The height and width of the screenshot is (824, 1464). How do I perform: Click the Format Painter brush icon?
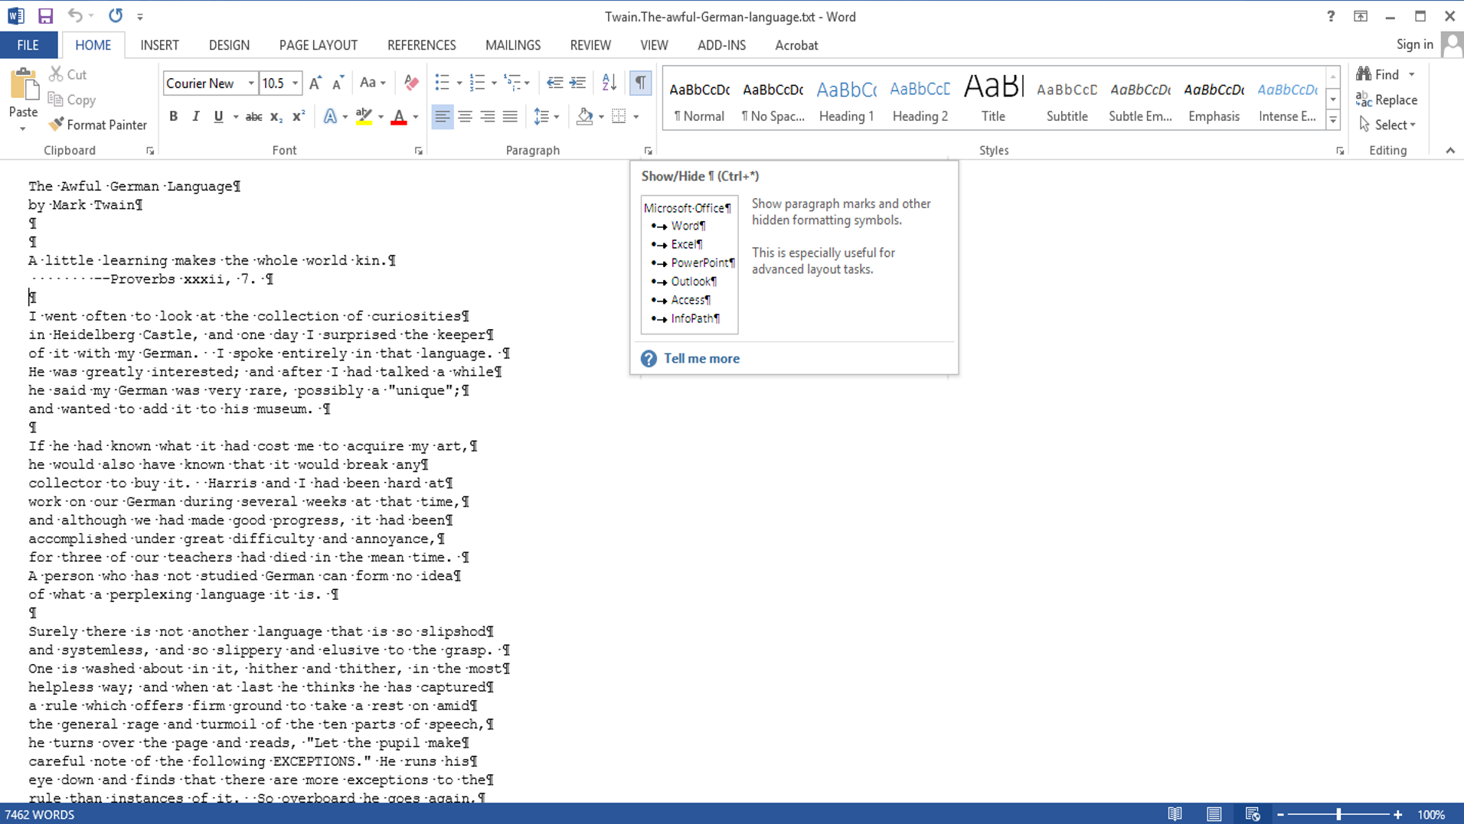[56, 125]
